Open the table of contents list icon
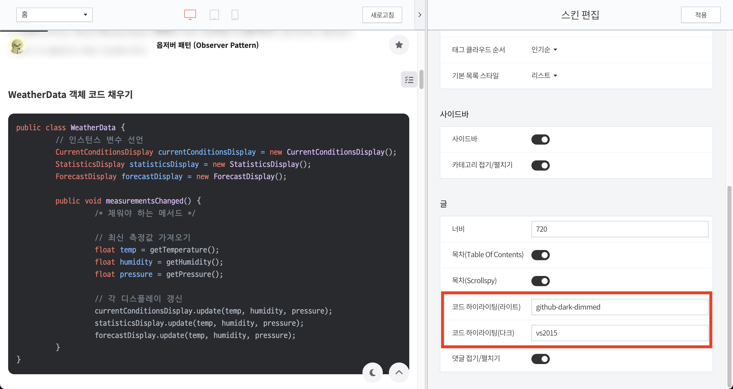 point(409,79)
